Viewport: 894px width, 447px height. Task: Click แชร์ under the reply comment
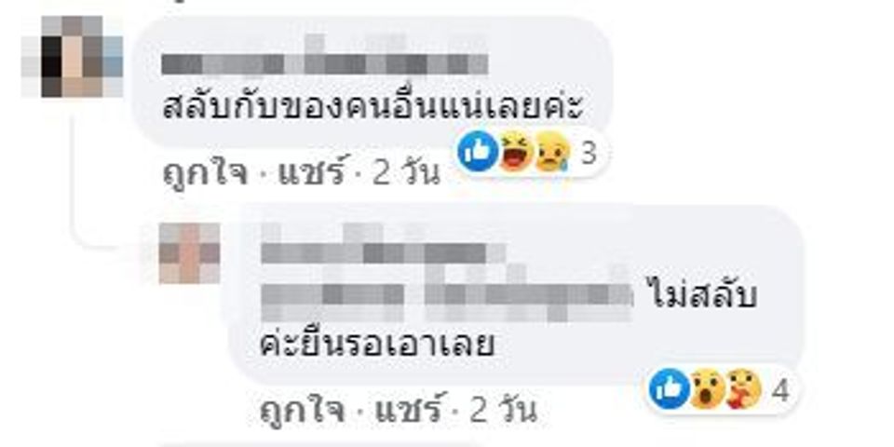[409, 411]
